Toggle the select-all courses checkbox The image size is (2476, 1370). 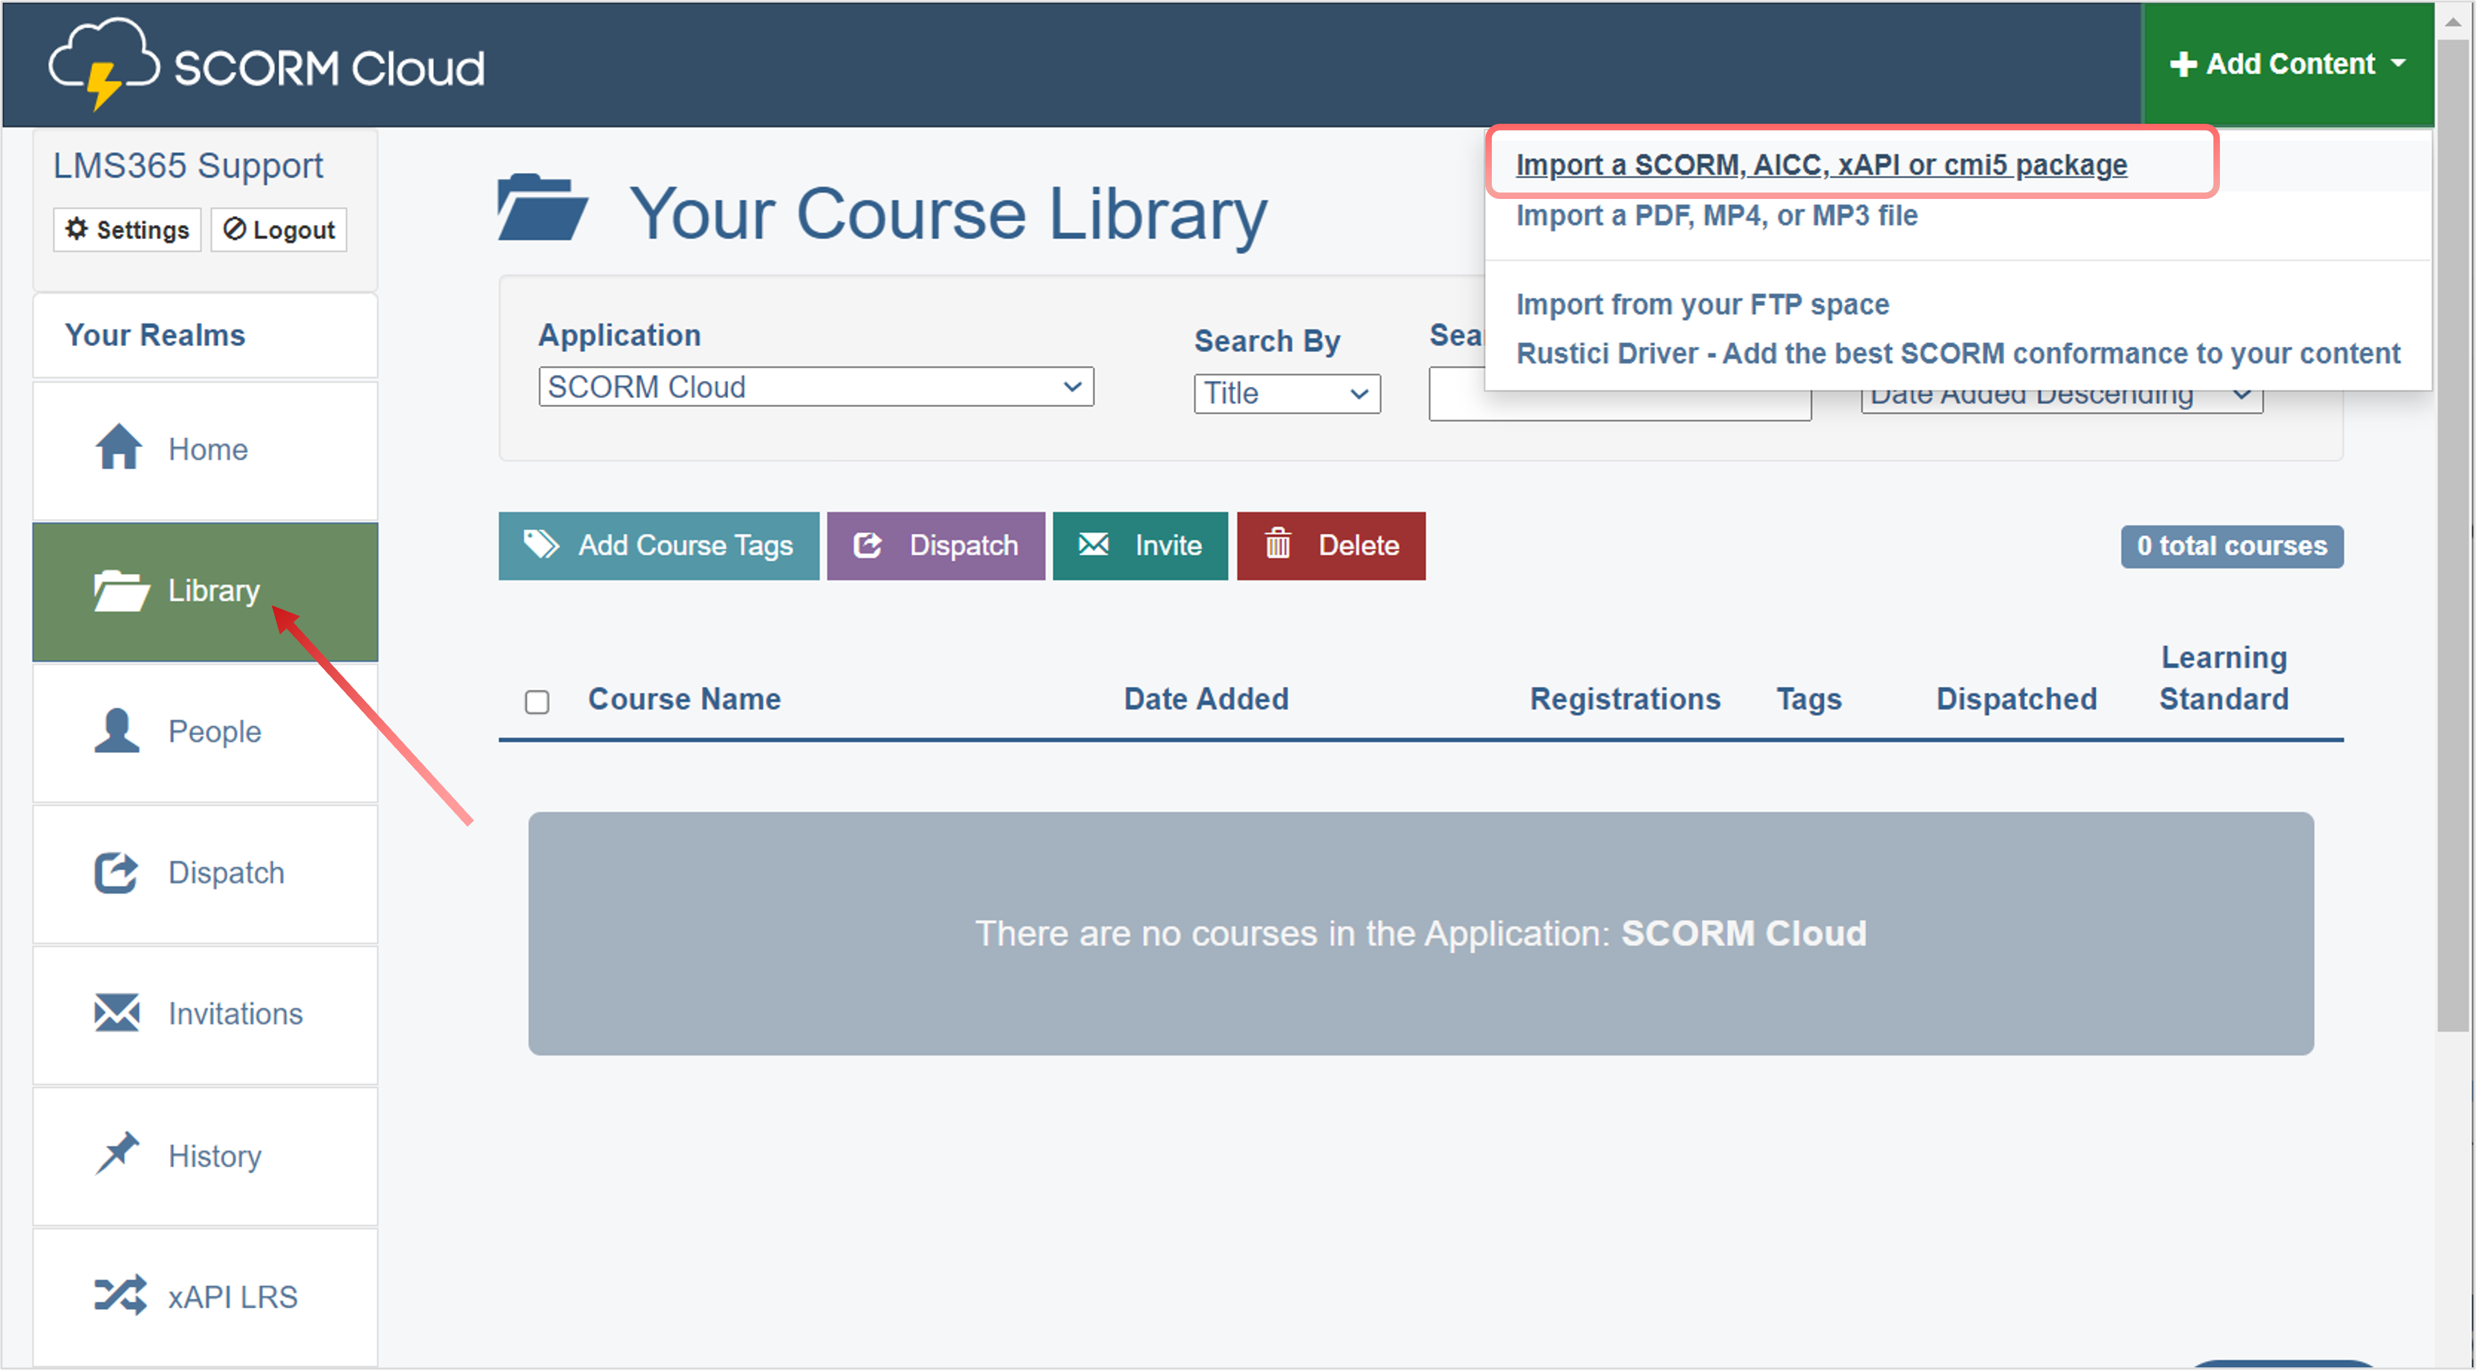(537, 702)
